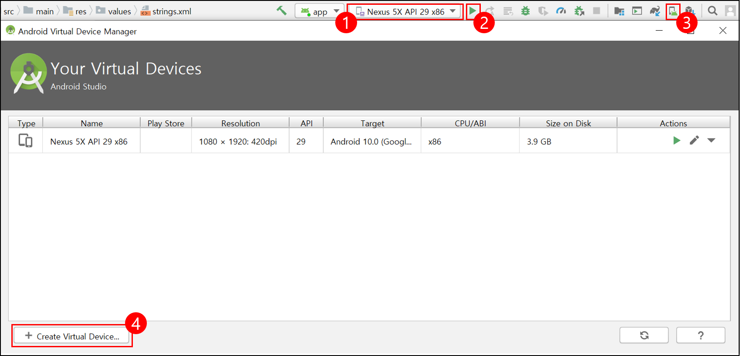The width and height of the screenshot is (740, 356).
Task: Open the SDK Manager icon
Action: tap(690, 11)
